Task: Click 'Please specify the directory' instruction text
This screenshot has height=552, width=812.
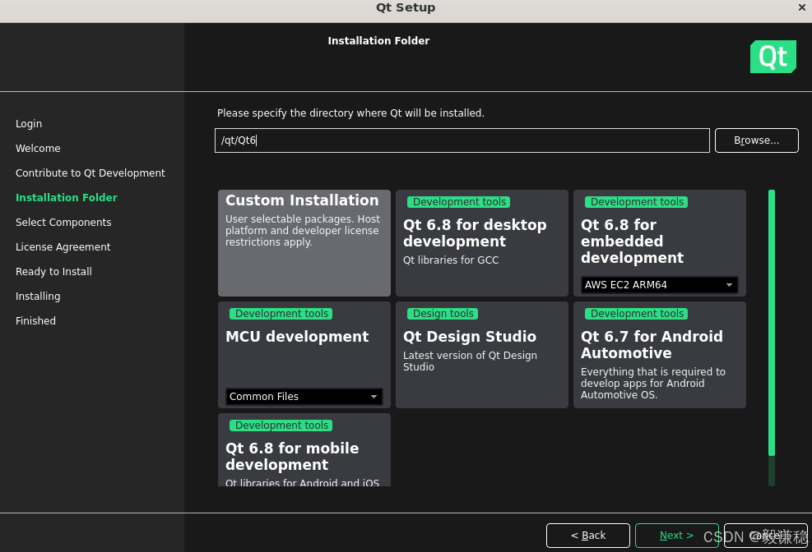Action: pyautogui.click(x=350, y=113)
